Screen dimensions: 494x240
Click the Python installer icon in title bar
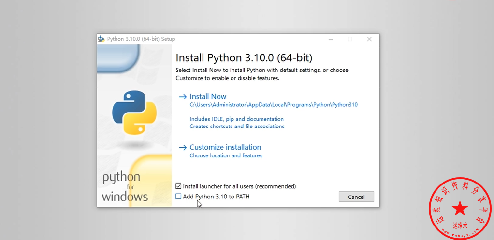(101, 39)
